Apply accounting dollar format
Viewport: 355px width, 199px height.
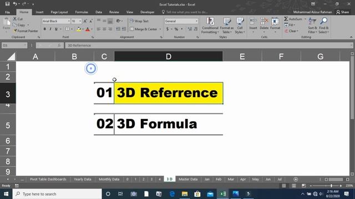[x=168, y=29]
